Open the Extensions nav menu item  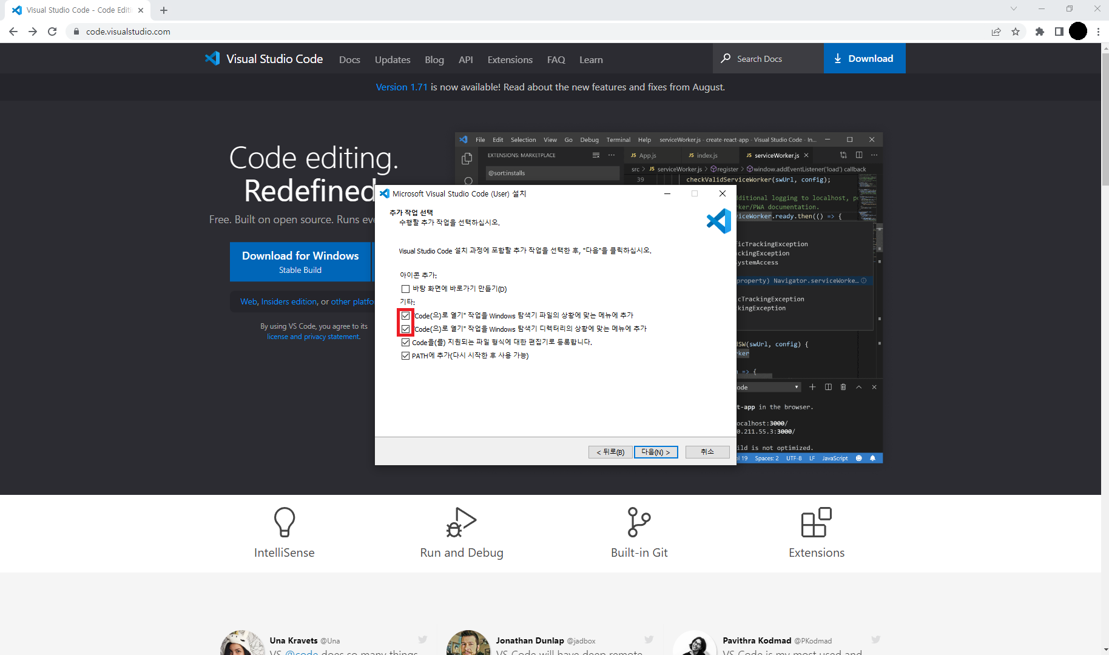(510, 59)
